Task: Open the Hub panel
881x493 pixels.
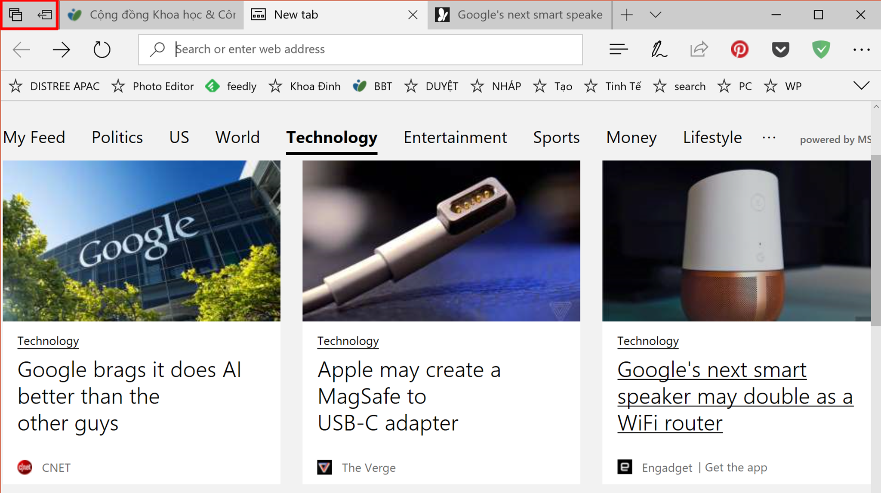Action: coord(618,49)
